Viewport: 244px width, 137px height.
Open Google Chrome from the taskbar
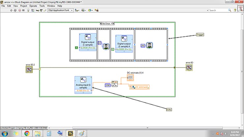(27, 133)
